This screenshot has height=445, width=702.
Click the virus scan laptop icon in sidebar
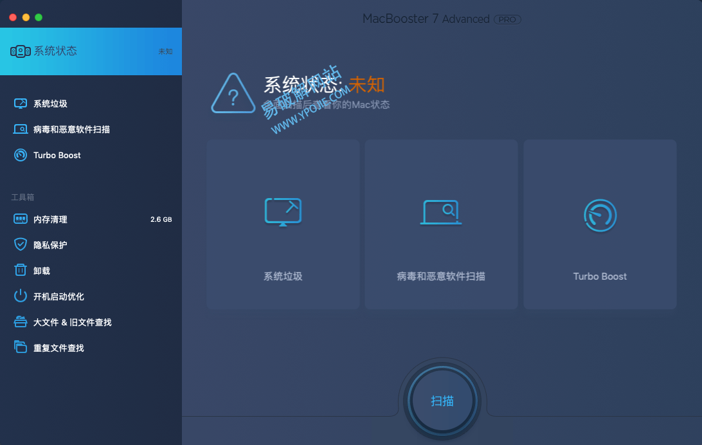click(20, 129)
